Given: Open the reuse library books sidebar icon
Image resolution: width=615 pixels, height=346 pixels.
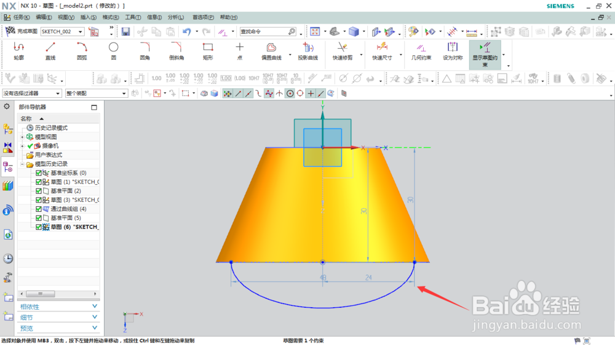Looking at the screenshot, I should pos(7,186).
